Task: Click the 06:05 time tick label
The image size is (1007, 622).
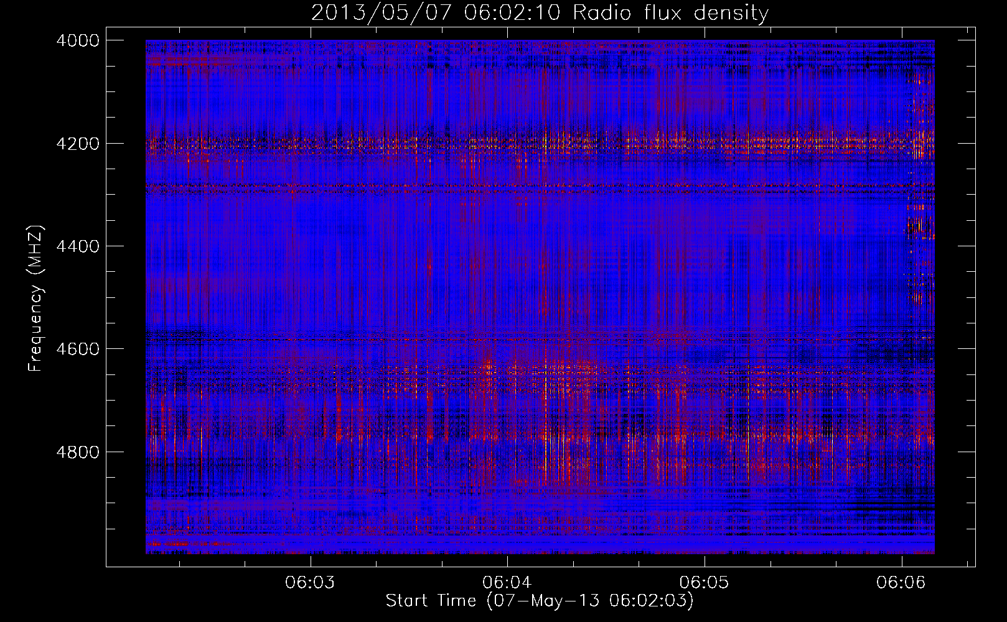Action: click(704, 582)
